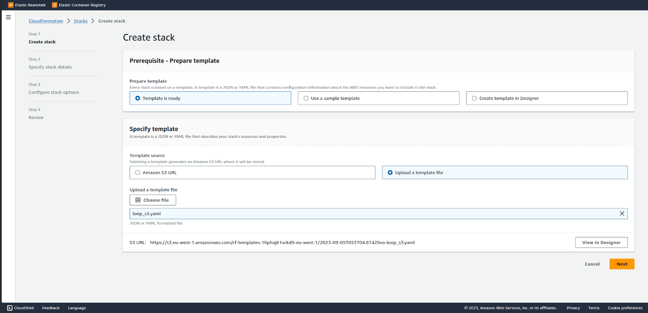Click the loop_s3.yaml file name field
648x313 pixels.
[379, 214]
